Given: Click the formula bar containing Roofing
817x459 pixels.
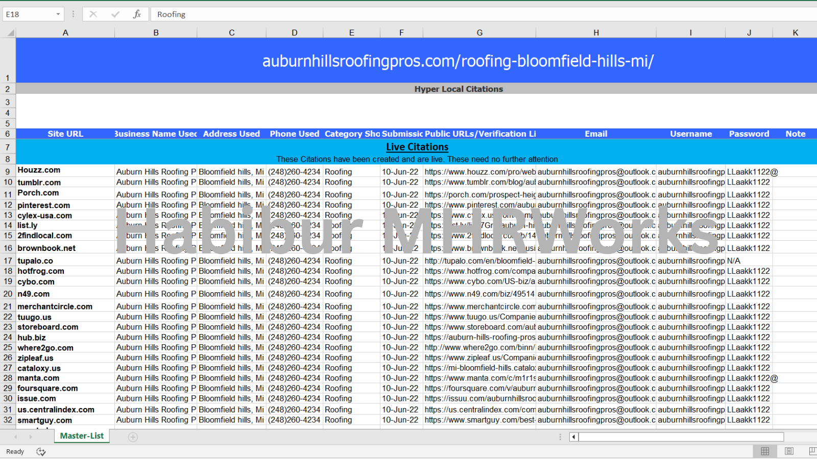Looking at the screenshot, I should (460, 14).
